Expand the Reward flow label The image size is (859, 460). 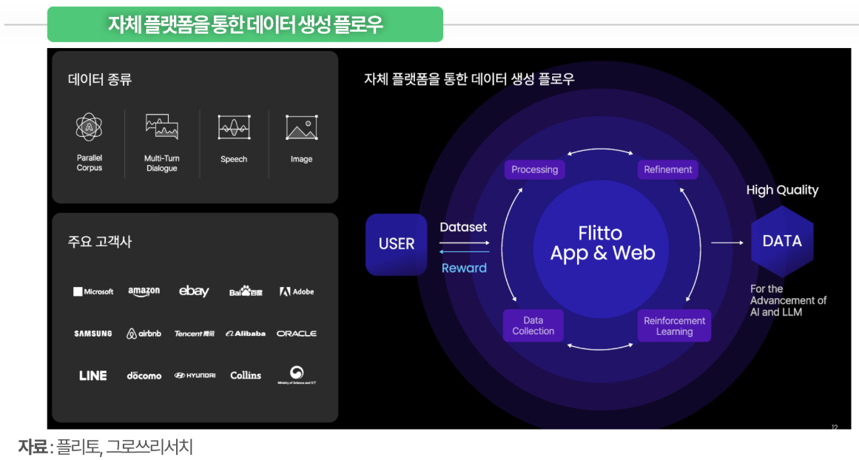point(464,268)
